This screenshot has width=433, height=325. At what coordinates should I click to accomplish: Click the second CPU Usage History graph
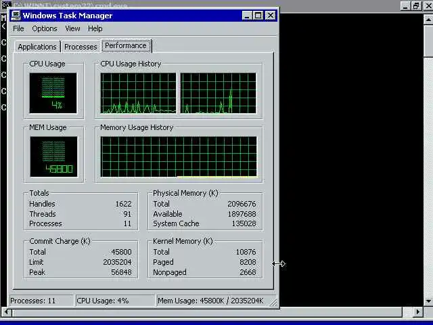click(218, 93)
